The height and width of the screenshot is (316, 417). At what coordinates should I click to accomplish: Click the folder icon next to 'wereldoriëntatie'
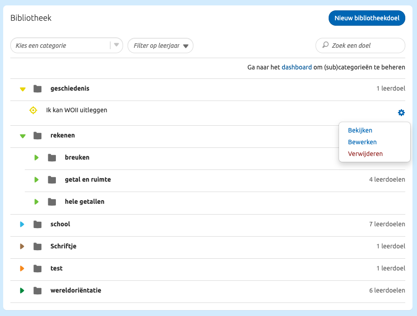pyautogui.click(x=37, y=290)
